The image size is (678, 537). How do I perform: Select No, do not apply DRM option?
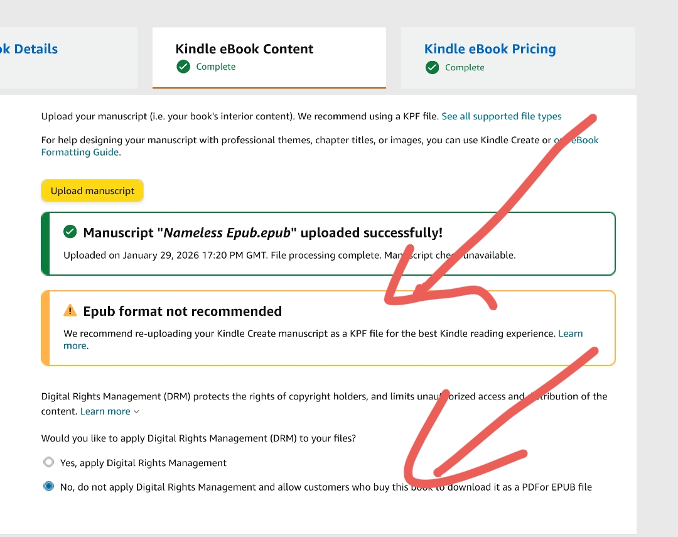[x=48, y=487]
